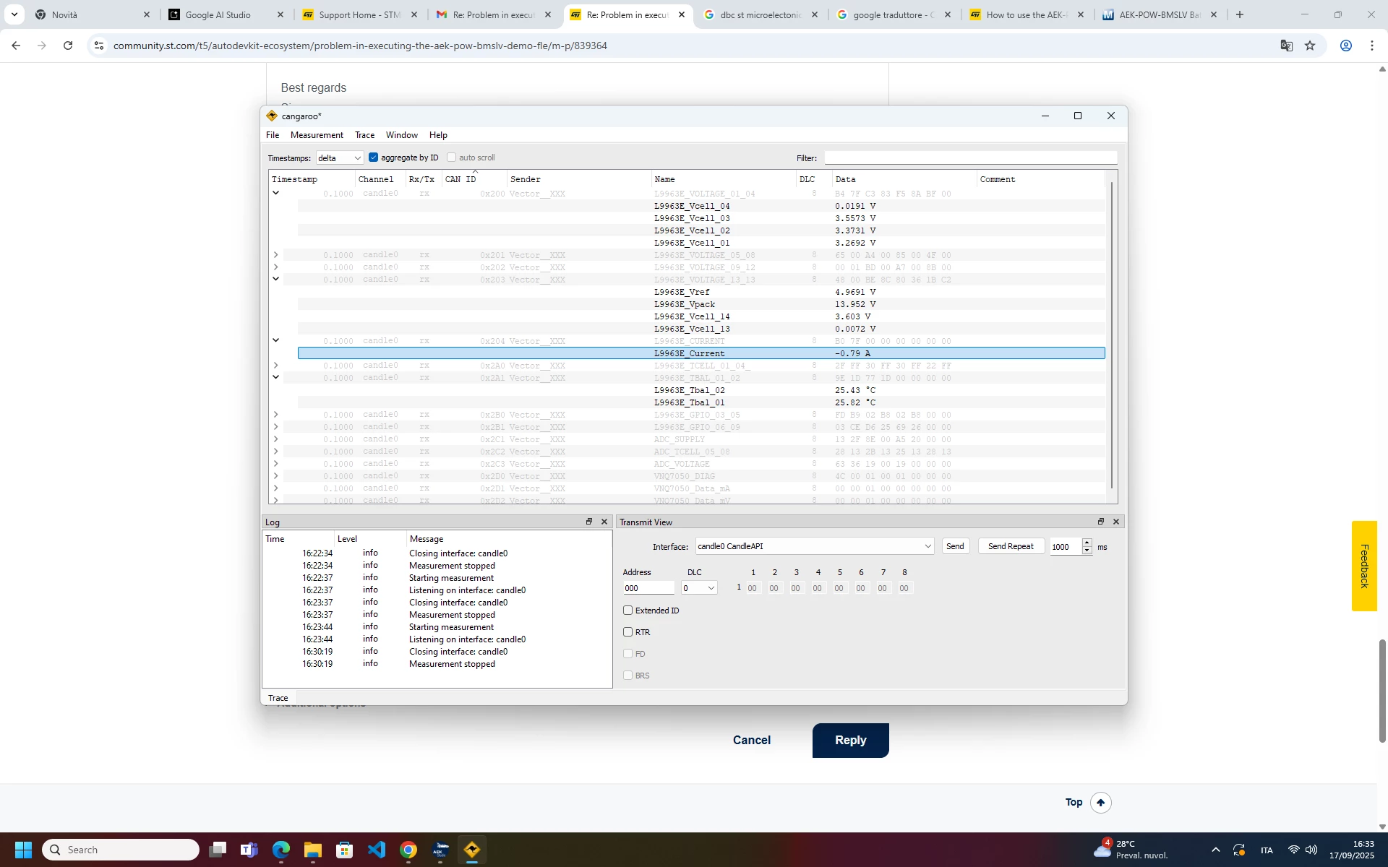Enable the Extended ID checkbox
The image size is (1388, 867).
(x=628, y=611)
